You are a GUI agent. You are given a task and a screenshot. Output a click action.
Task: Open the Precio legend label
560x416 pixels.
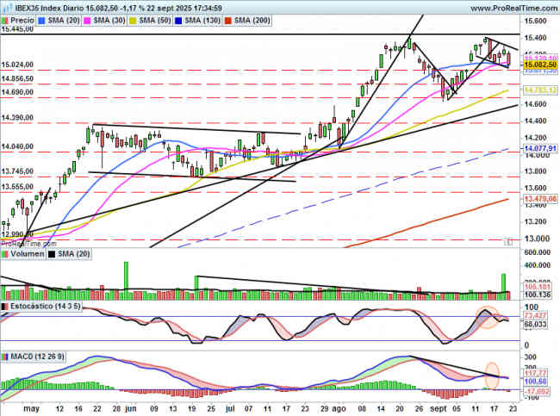coord(22,21)
